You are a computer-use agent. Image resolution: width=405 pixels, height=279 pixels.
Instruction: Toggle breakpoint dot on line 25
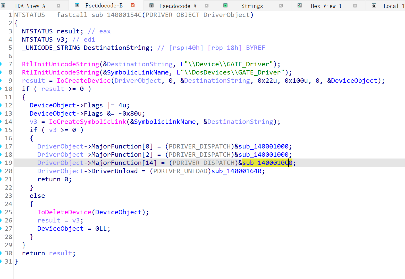click(1, 212)
